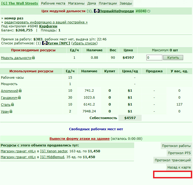Click the Уран stock value 7948.24
193x185 pixels.
89,111
